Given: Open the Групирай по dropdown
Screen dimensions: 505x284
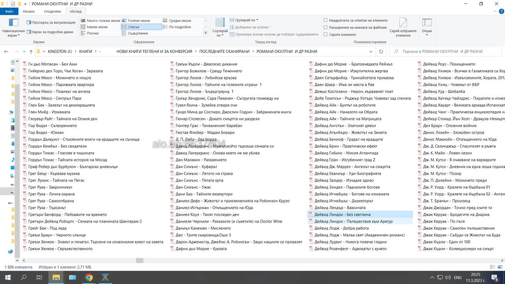Looking at the screenshot, I should pos(244,20).
